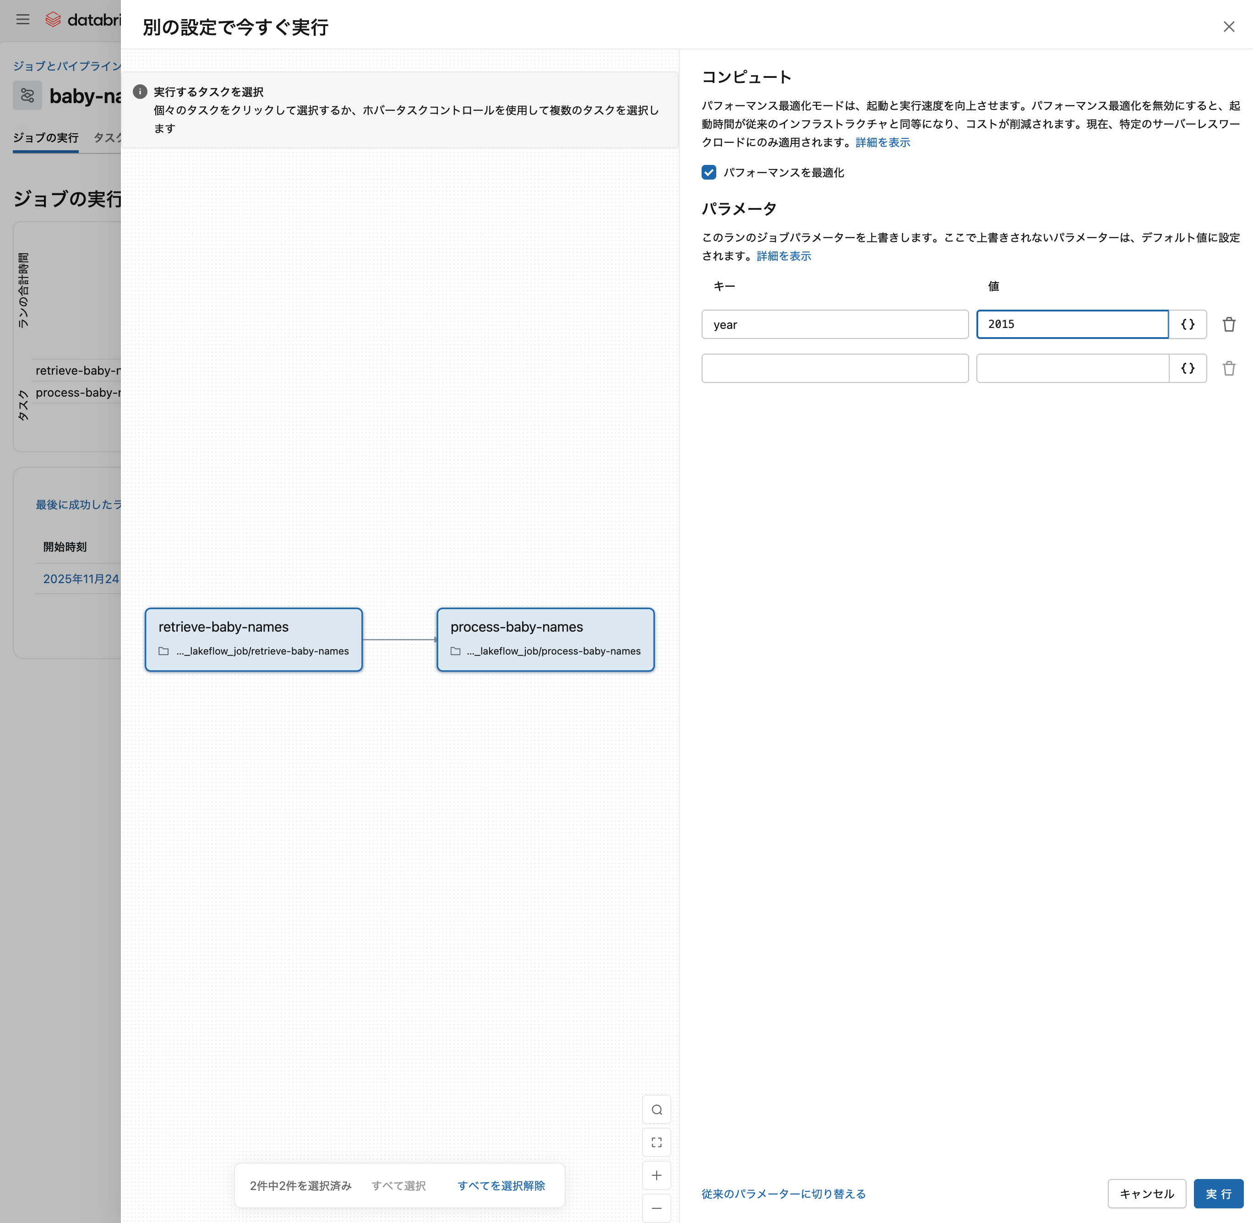
Task: Fit the task graph to view
Action: [x=656, y=1142]
